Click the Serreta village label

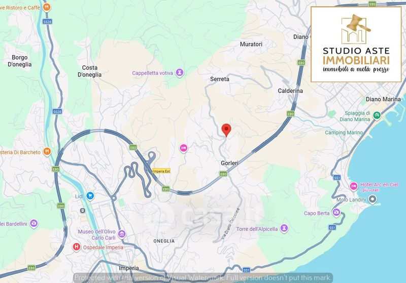click(220, 79)
